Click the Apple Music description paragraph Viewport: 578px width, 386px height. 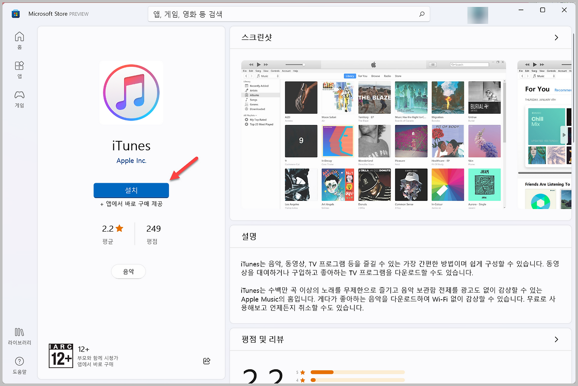tap(398, 299)
